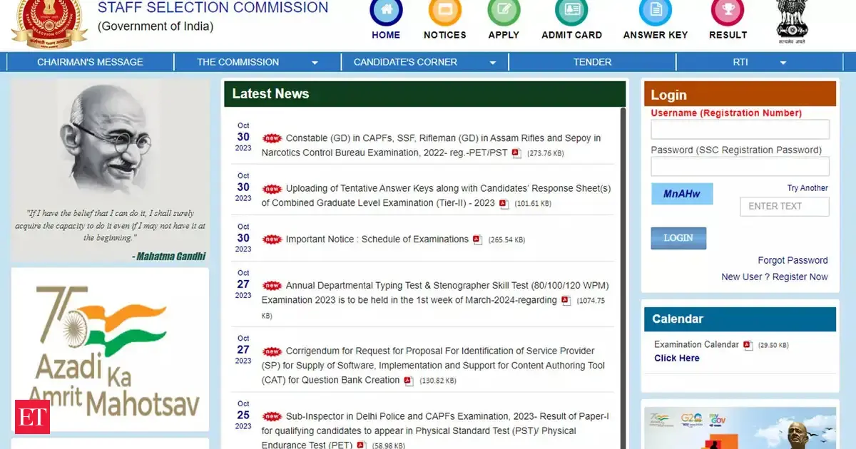Click the (273.76 KB) file size text

pyautogui.click(x=546, y=154)
